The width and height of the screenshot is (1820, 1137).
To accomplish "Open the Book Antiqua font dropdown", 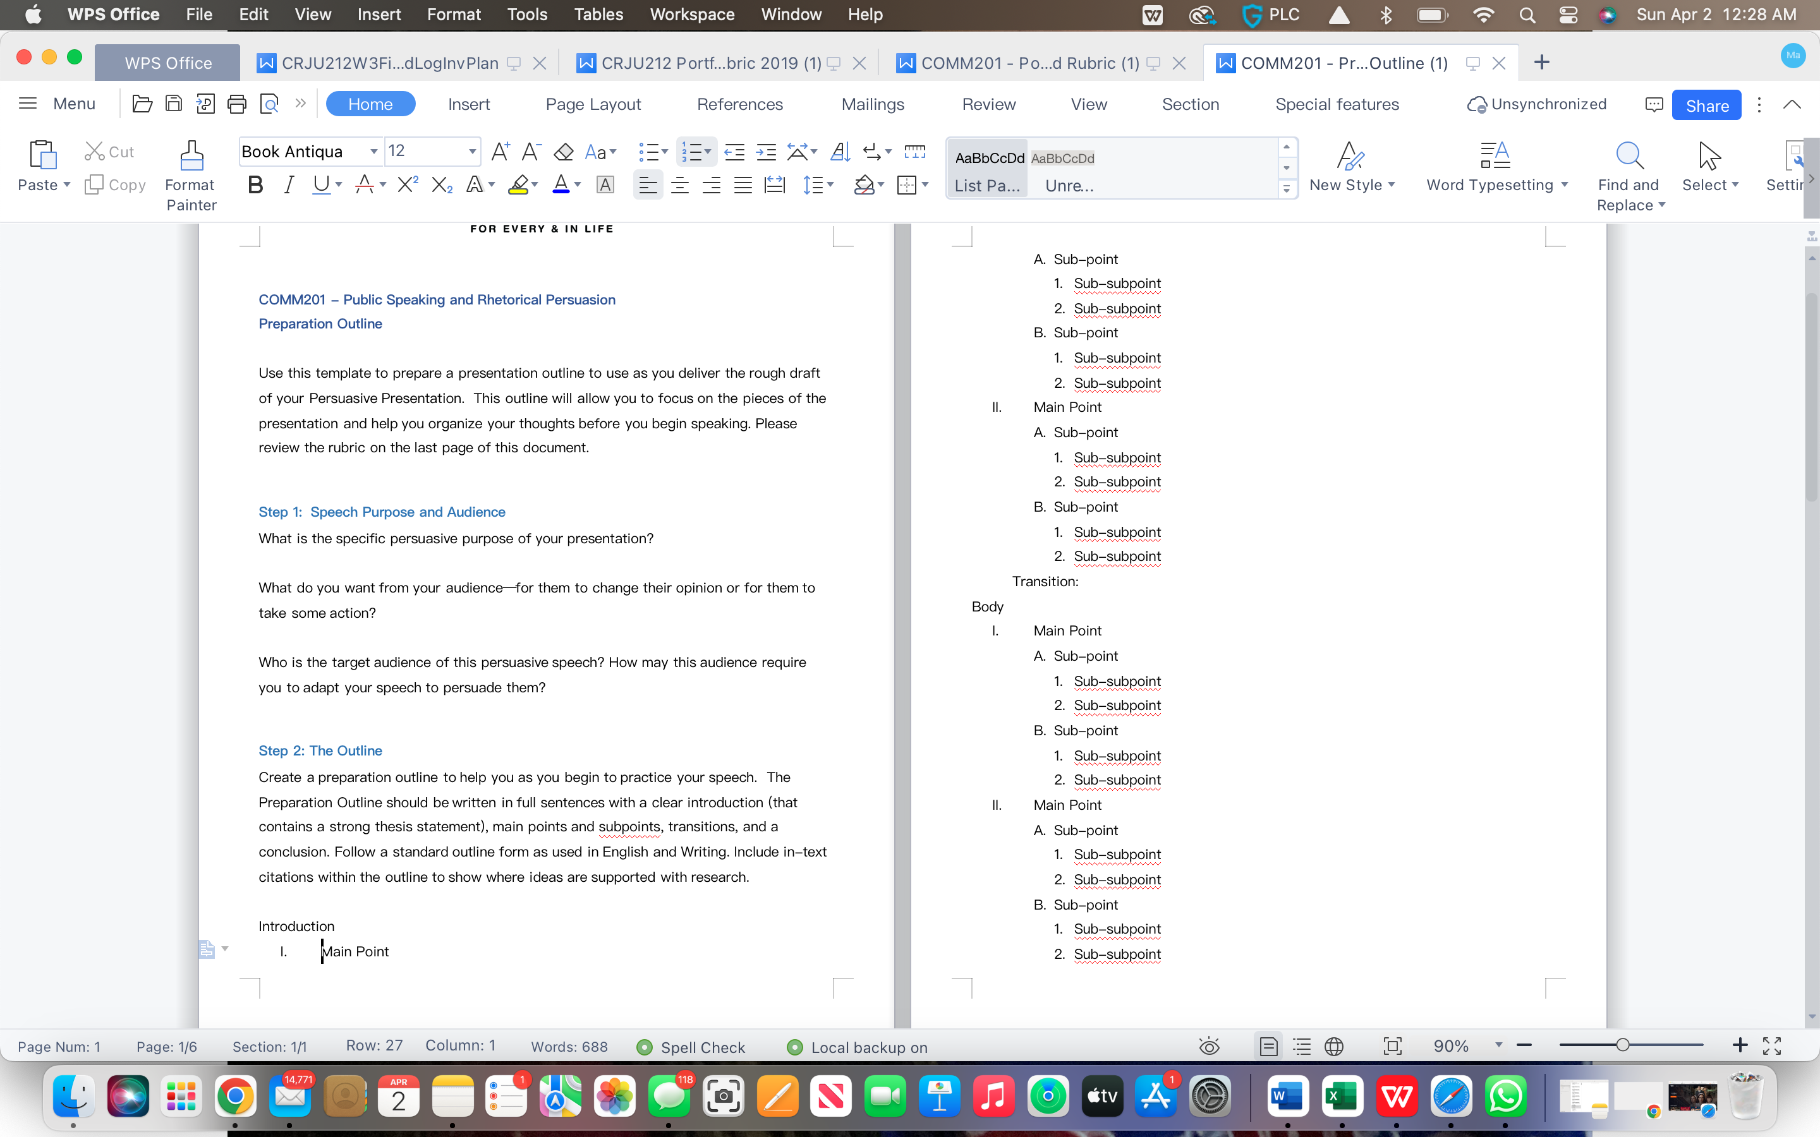I will coord(372,151).
